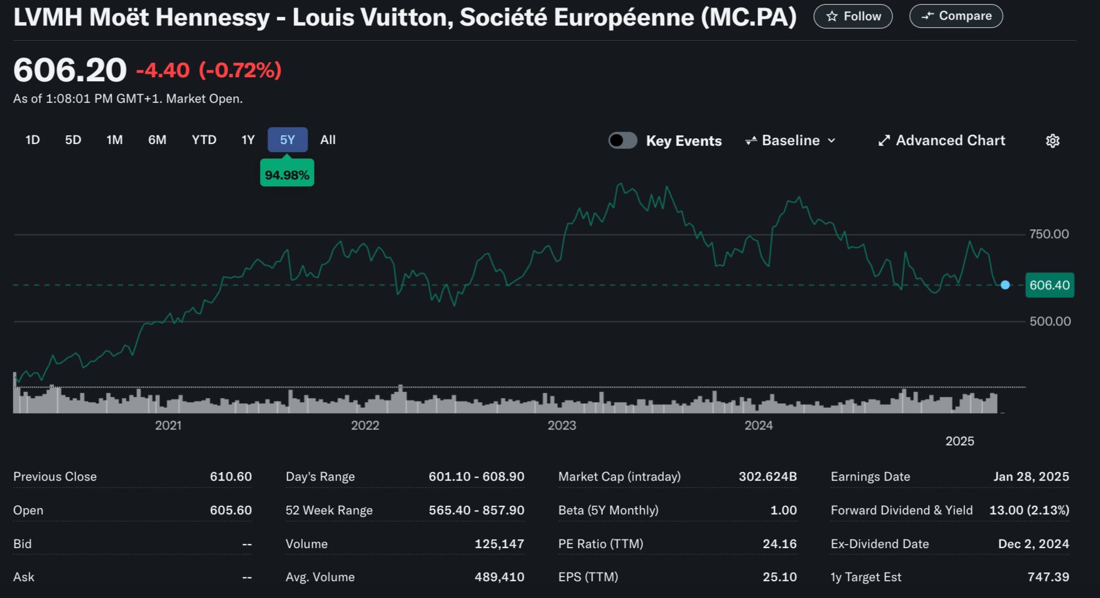
Task: Toggle the Key Events switch
Action: point(623,141)
